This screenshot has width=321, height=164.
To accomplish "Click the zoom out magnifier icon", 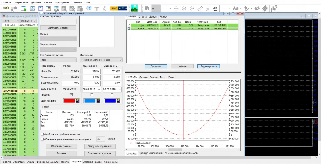I will [192, 8].
